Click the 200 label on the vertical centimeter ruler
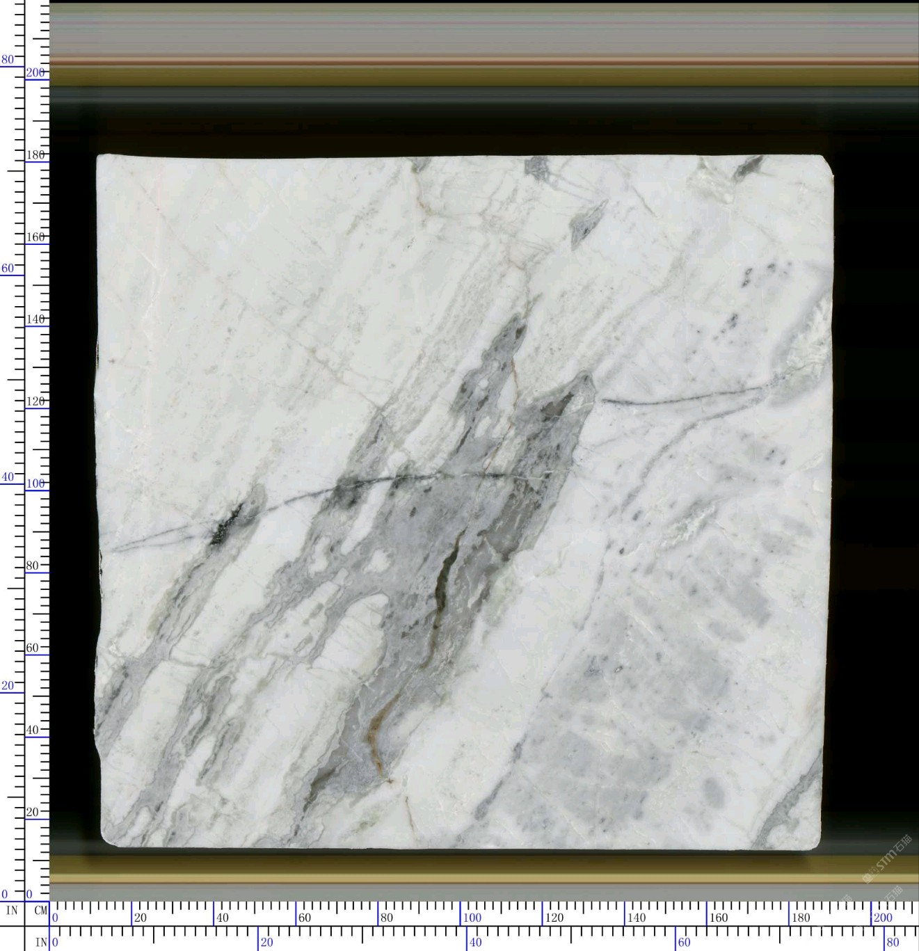This screenshot has width=919, height=951. [x=35, y=72]
